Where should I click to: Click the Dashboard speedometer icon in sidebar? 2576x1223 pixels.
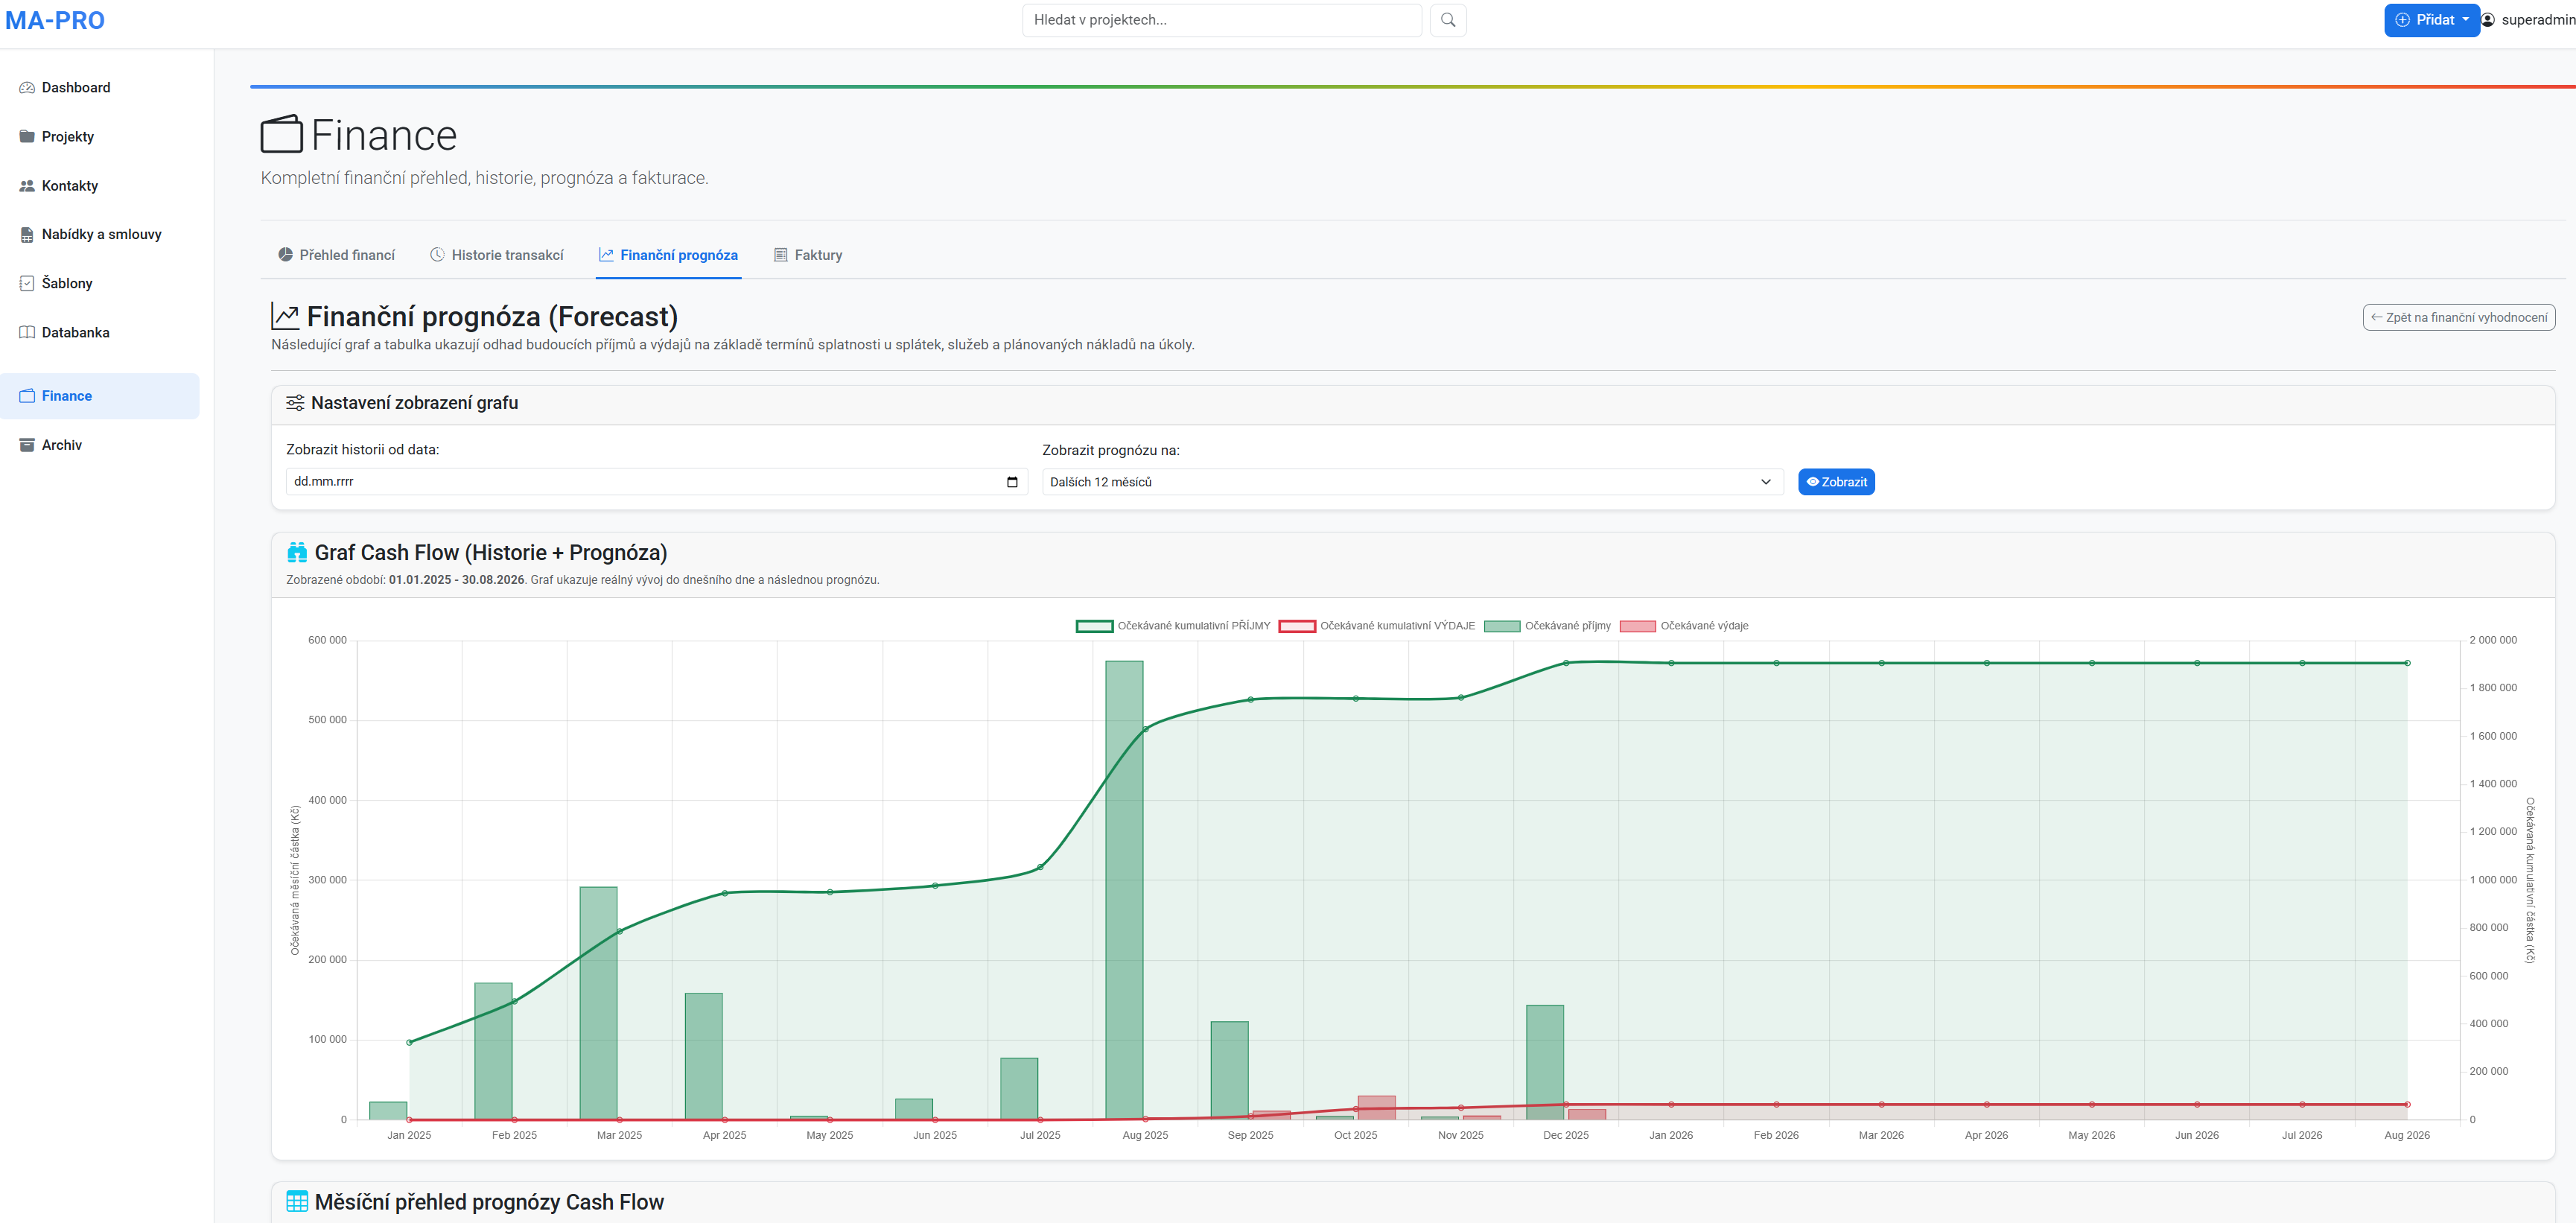[27, 88]
